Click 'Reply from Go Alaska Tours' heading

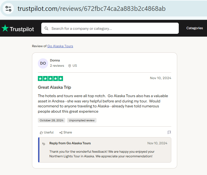click(70, 143)
